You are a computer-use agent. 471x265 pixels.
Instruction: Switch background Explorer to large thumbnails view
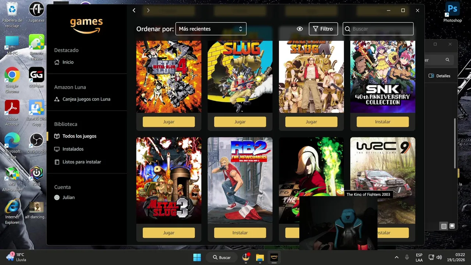pos(452,226)
